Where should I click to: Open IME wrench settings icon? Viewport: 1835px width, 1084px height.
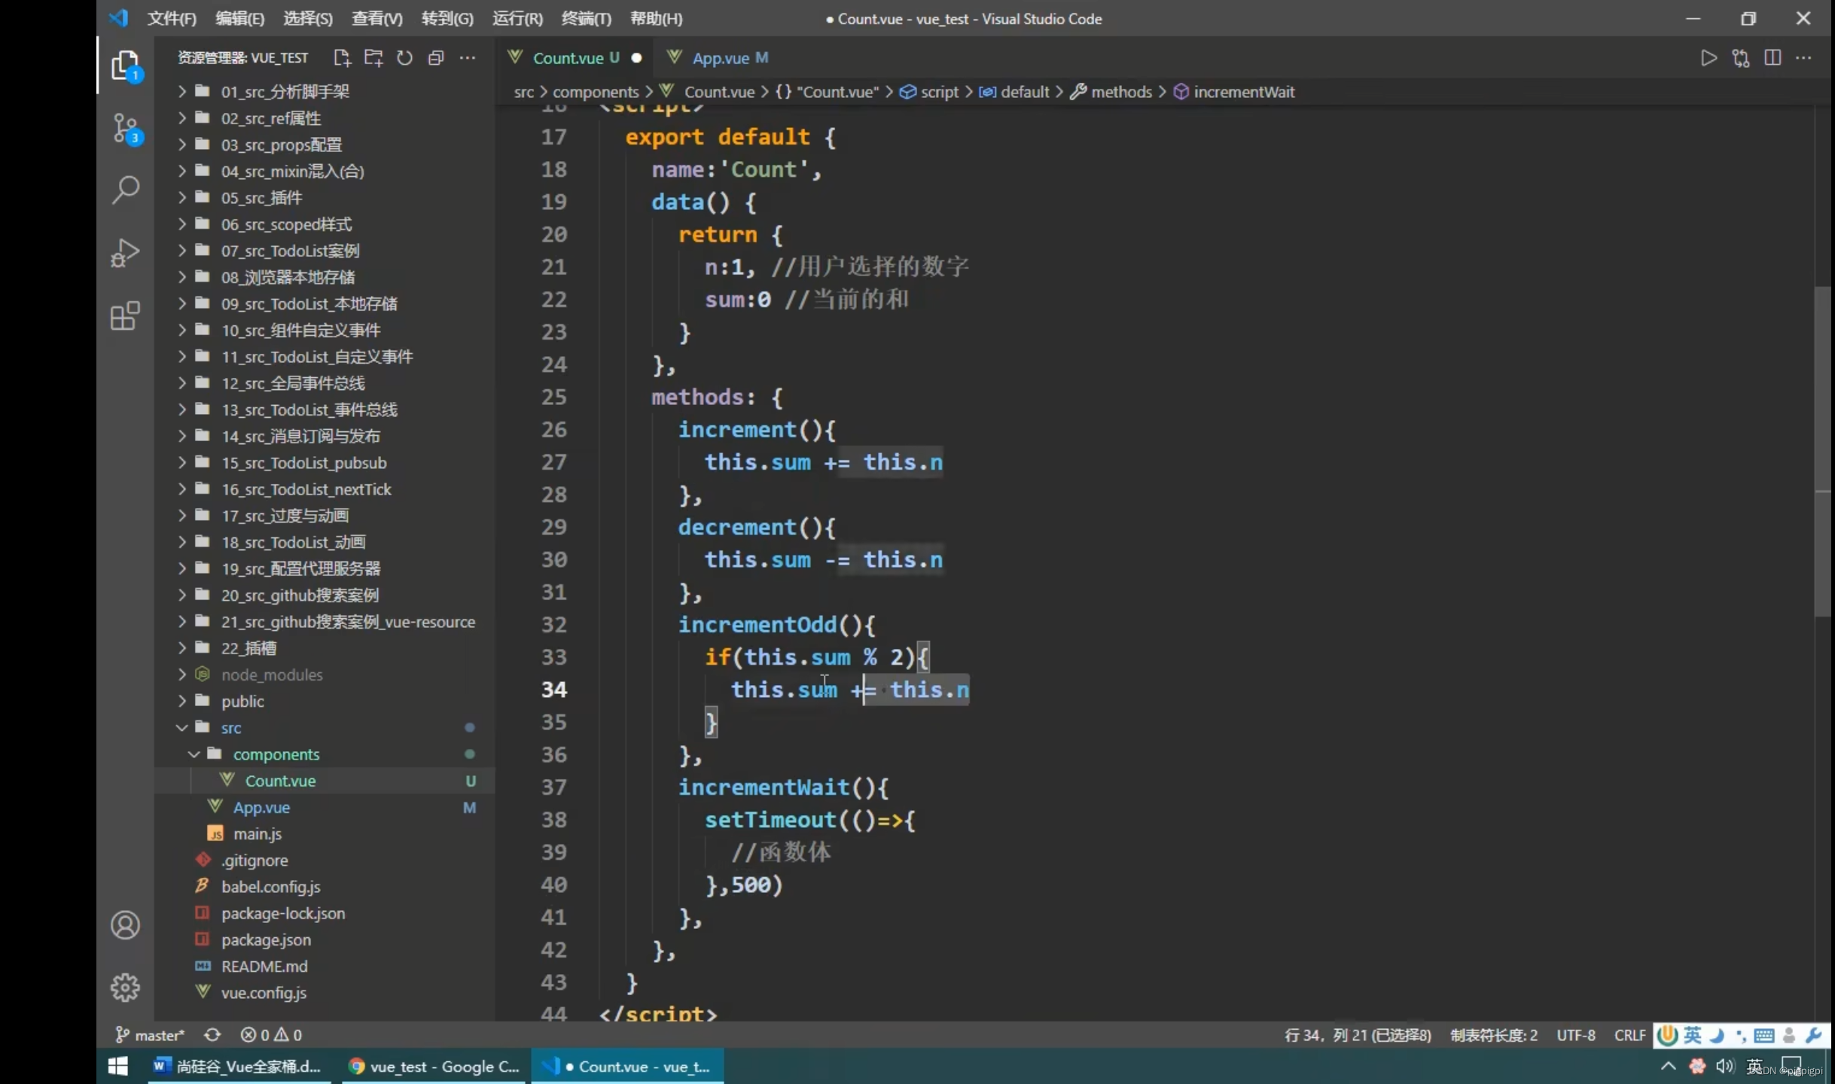[1813, 1035]
